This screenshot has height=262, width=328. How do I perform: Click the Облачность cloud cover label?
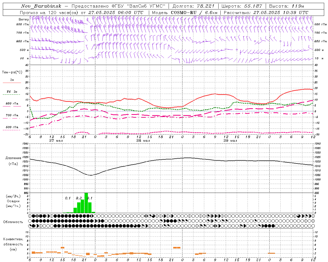click(13, 222)
